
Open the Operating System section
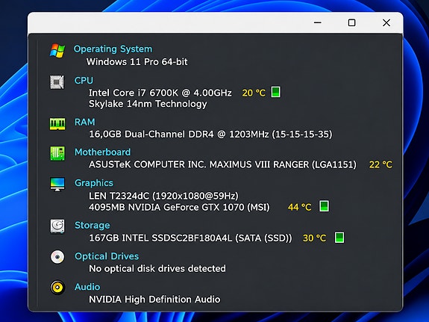pos(113,49)
